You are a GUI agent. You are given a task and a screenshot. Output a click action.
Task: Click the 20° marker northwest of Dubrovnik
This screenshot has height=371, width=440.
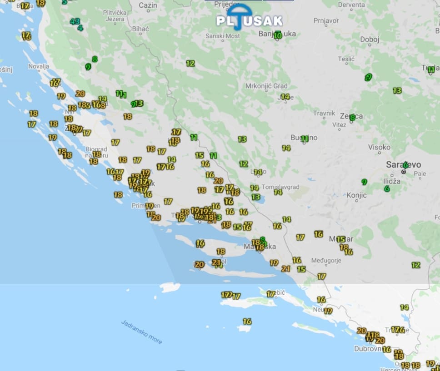362,331
